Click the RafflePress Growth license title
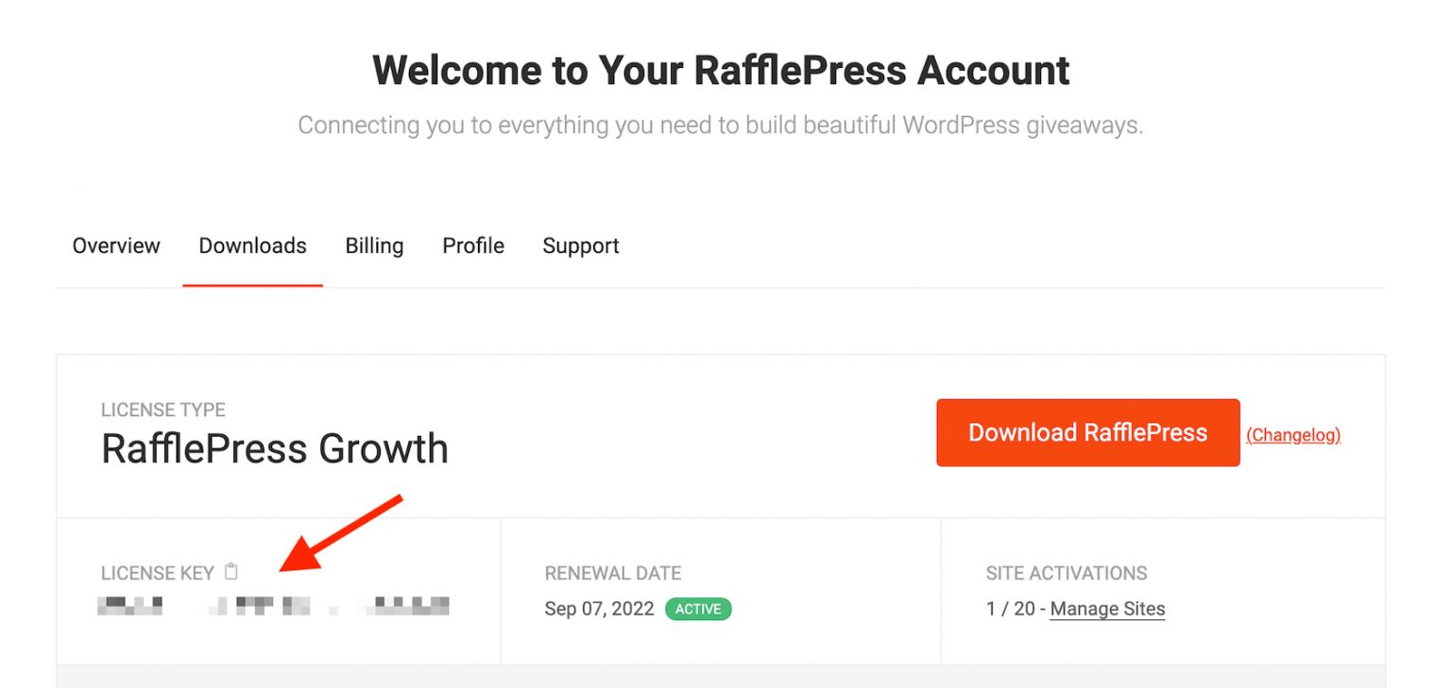 275,450
